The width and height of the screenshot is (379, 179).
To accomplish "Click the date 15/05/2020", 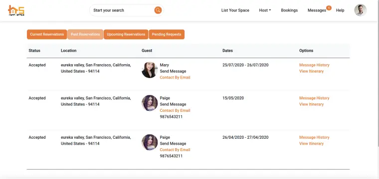I will [233, 98].
